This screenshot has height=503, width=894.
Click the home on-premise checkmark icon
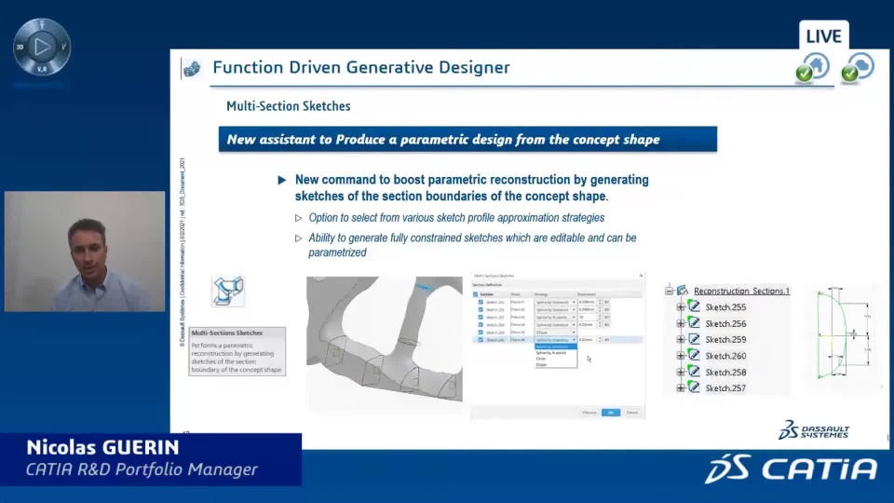[812, 68]
